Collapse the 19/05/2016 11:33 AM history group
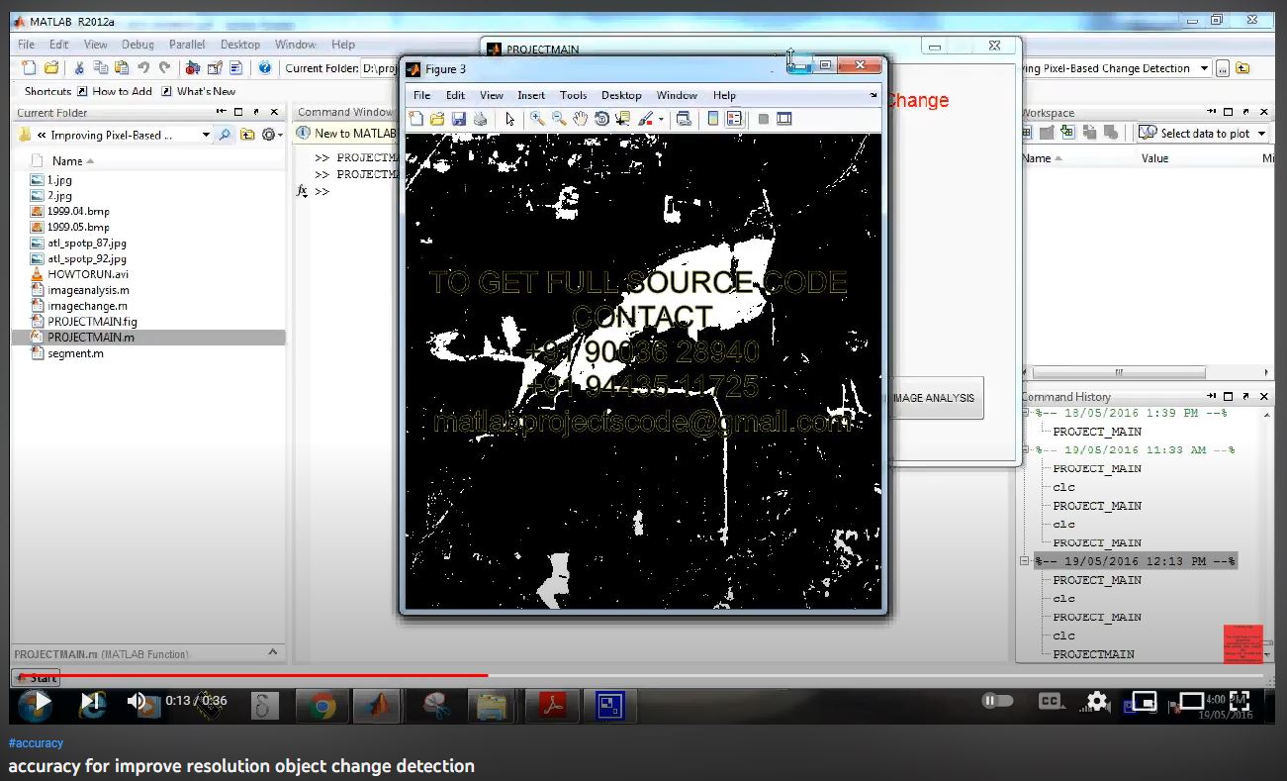The height and width of the screenshot is (781, 1287). (1025, 449)
